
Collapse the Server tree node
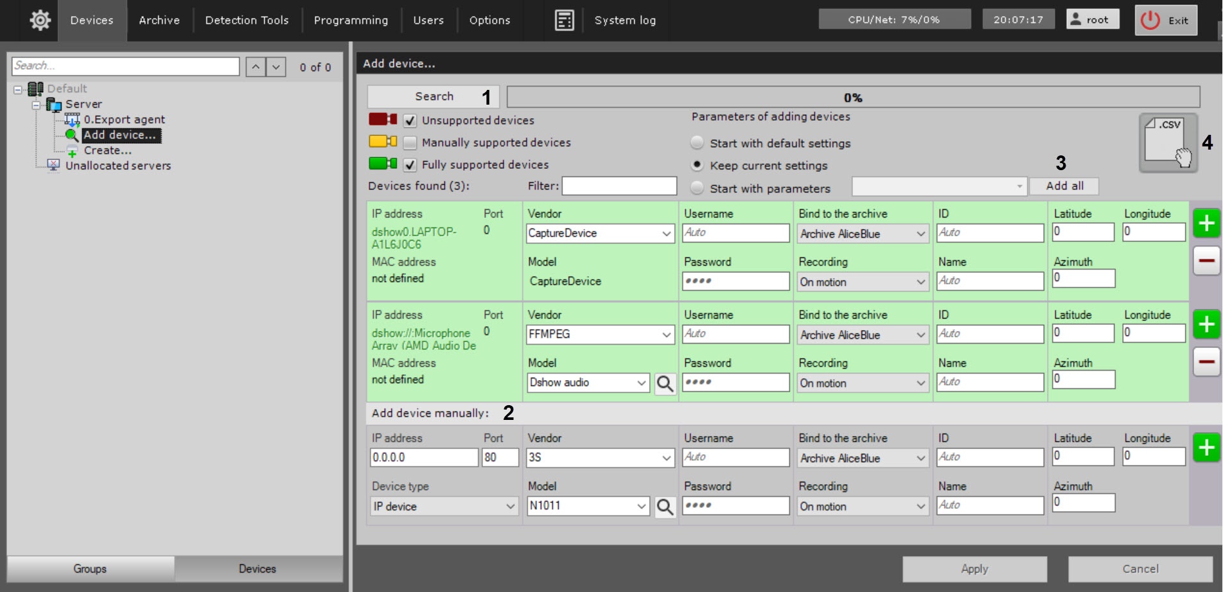point(37,105)
